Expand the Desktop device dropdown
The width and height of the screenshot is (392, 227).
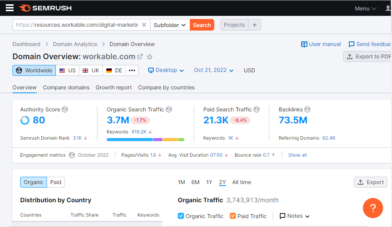tap(166, 70)
